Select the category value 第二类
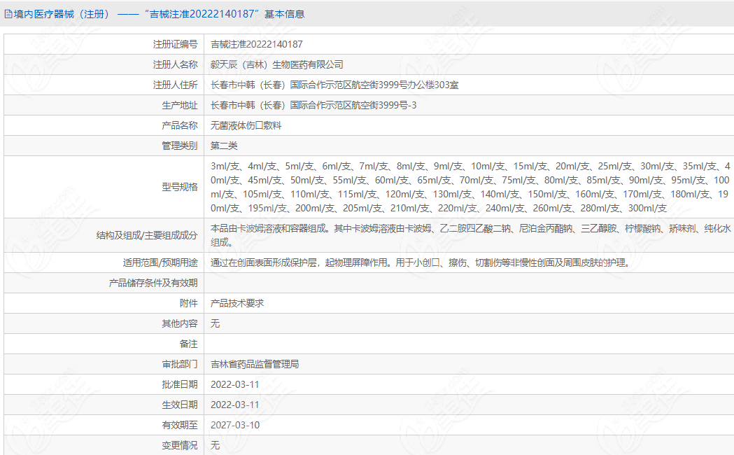 pos(224,146)
